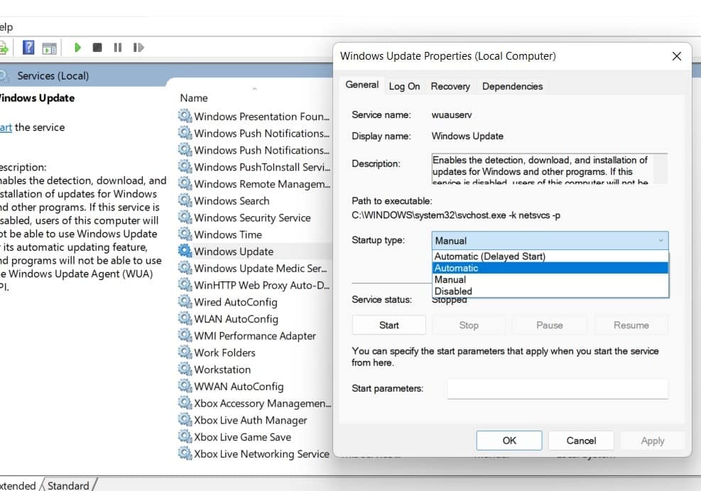
Task: Click the Restart Service toolbar icon
Action: [x=138, y=48]
